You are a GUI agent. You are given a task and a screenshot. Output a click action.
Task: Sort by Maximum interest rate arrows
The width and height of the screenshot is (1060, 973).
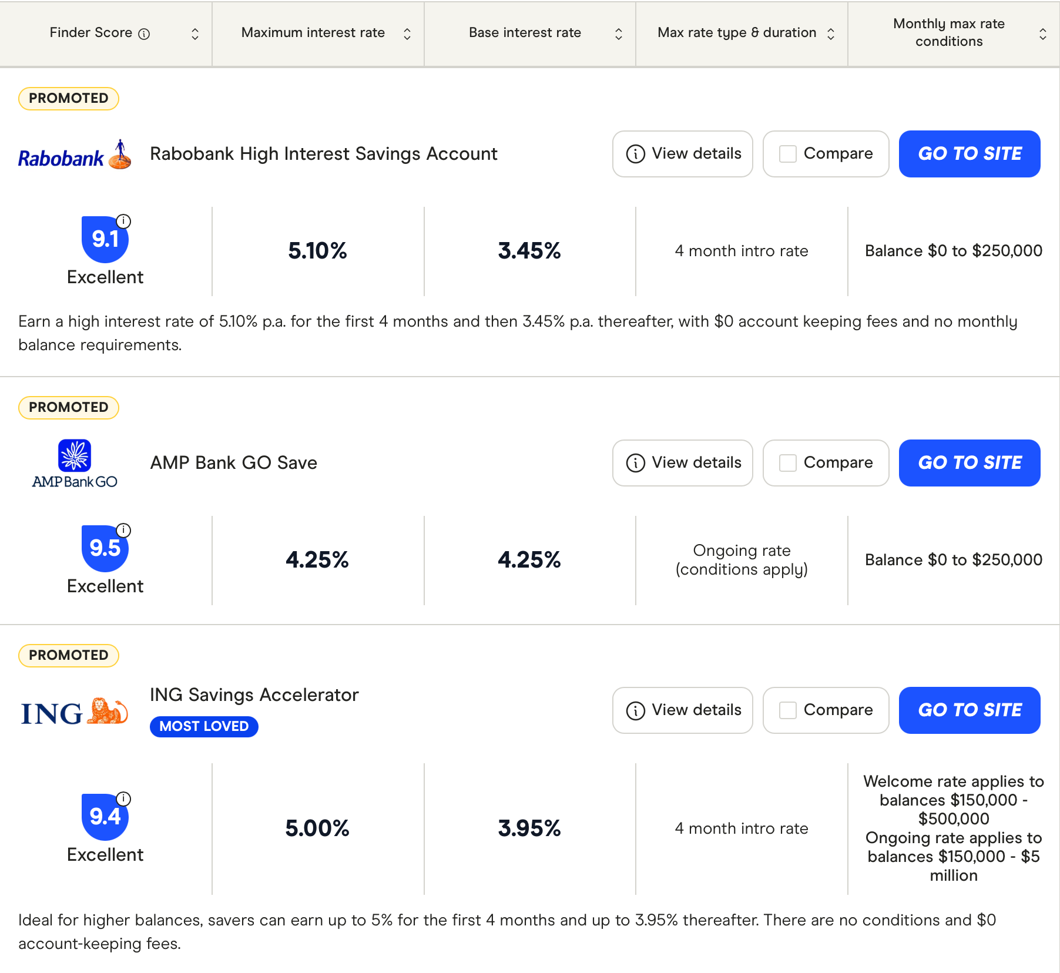(407, 34)
